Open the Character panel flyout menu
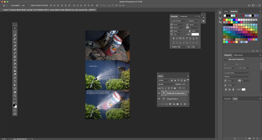This screenshot has height=140, width=262. 199,16
